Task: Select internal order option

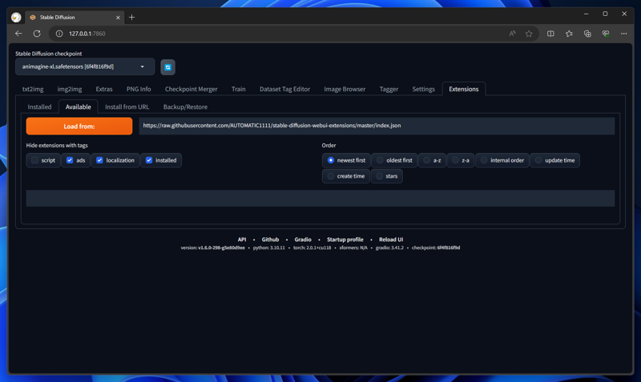Action: click(x=502, y=160)
